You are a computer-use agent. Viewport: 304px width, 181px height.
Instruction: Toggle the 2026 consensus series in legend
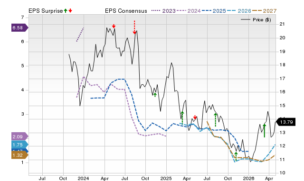[x=239, y=11]
